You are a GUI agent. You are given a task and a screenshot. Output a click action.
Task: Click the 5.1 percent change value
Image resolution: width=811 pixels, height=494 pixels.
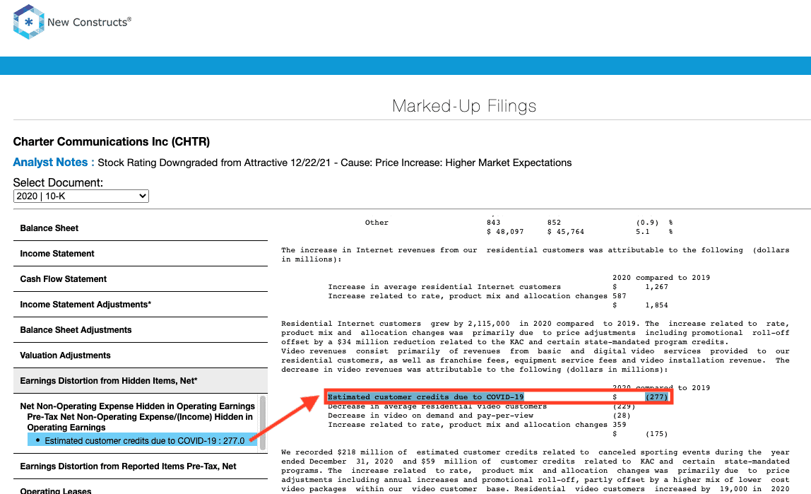pyautogui.click(x=642, y=232)
